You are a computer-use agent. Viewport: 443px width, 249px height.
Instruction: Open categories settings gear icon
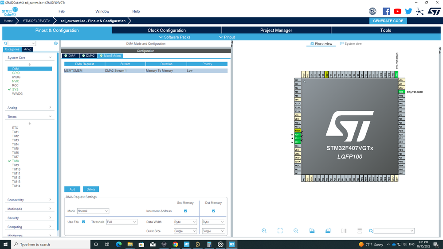click(56, 43)
